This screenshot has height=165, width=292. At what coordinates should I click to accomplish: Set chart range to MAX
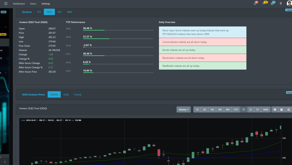[266, 109]
